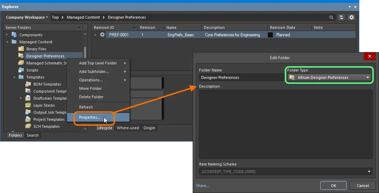Click the Server Folders column header
The width and height of the screenshot is (379, 193).
pyautogui.click(x=43, y=27)
